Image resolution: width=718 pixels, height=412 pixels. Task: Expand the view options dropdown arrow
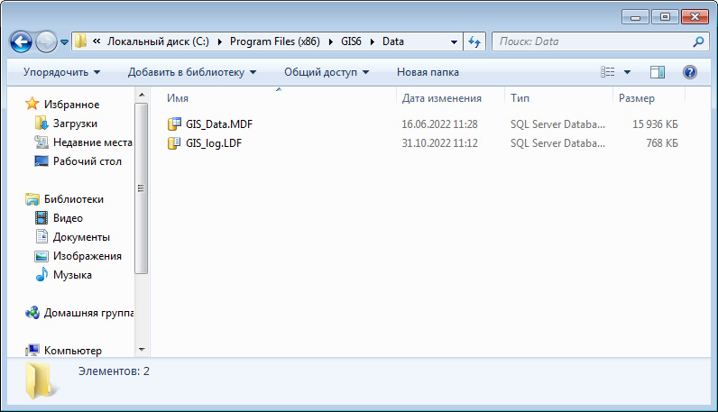pyautogui.click(x=627, y=72)
